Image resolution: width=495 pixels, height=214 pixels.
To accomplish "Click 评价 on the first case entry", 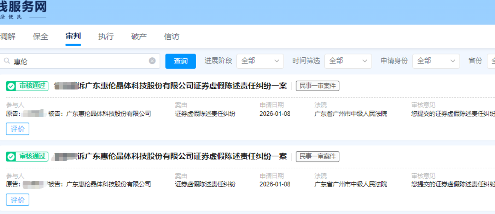I will click(x=17, y=129).
